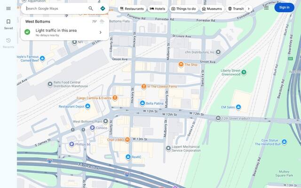Click the 79° weather indicator
Viewport: 301px width, 188px height.
(94, 22)
